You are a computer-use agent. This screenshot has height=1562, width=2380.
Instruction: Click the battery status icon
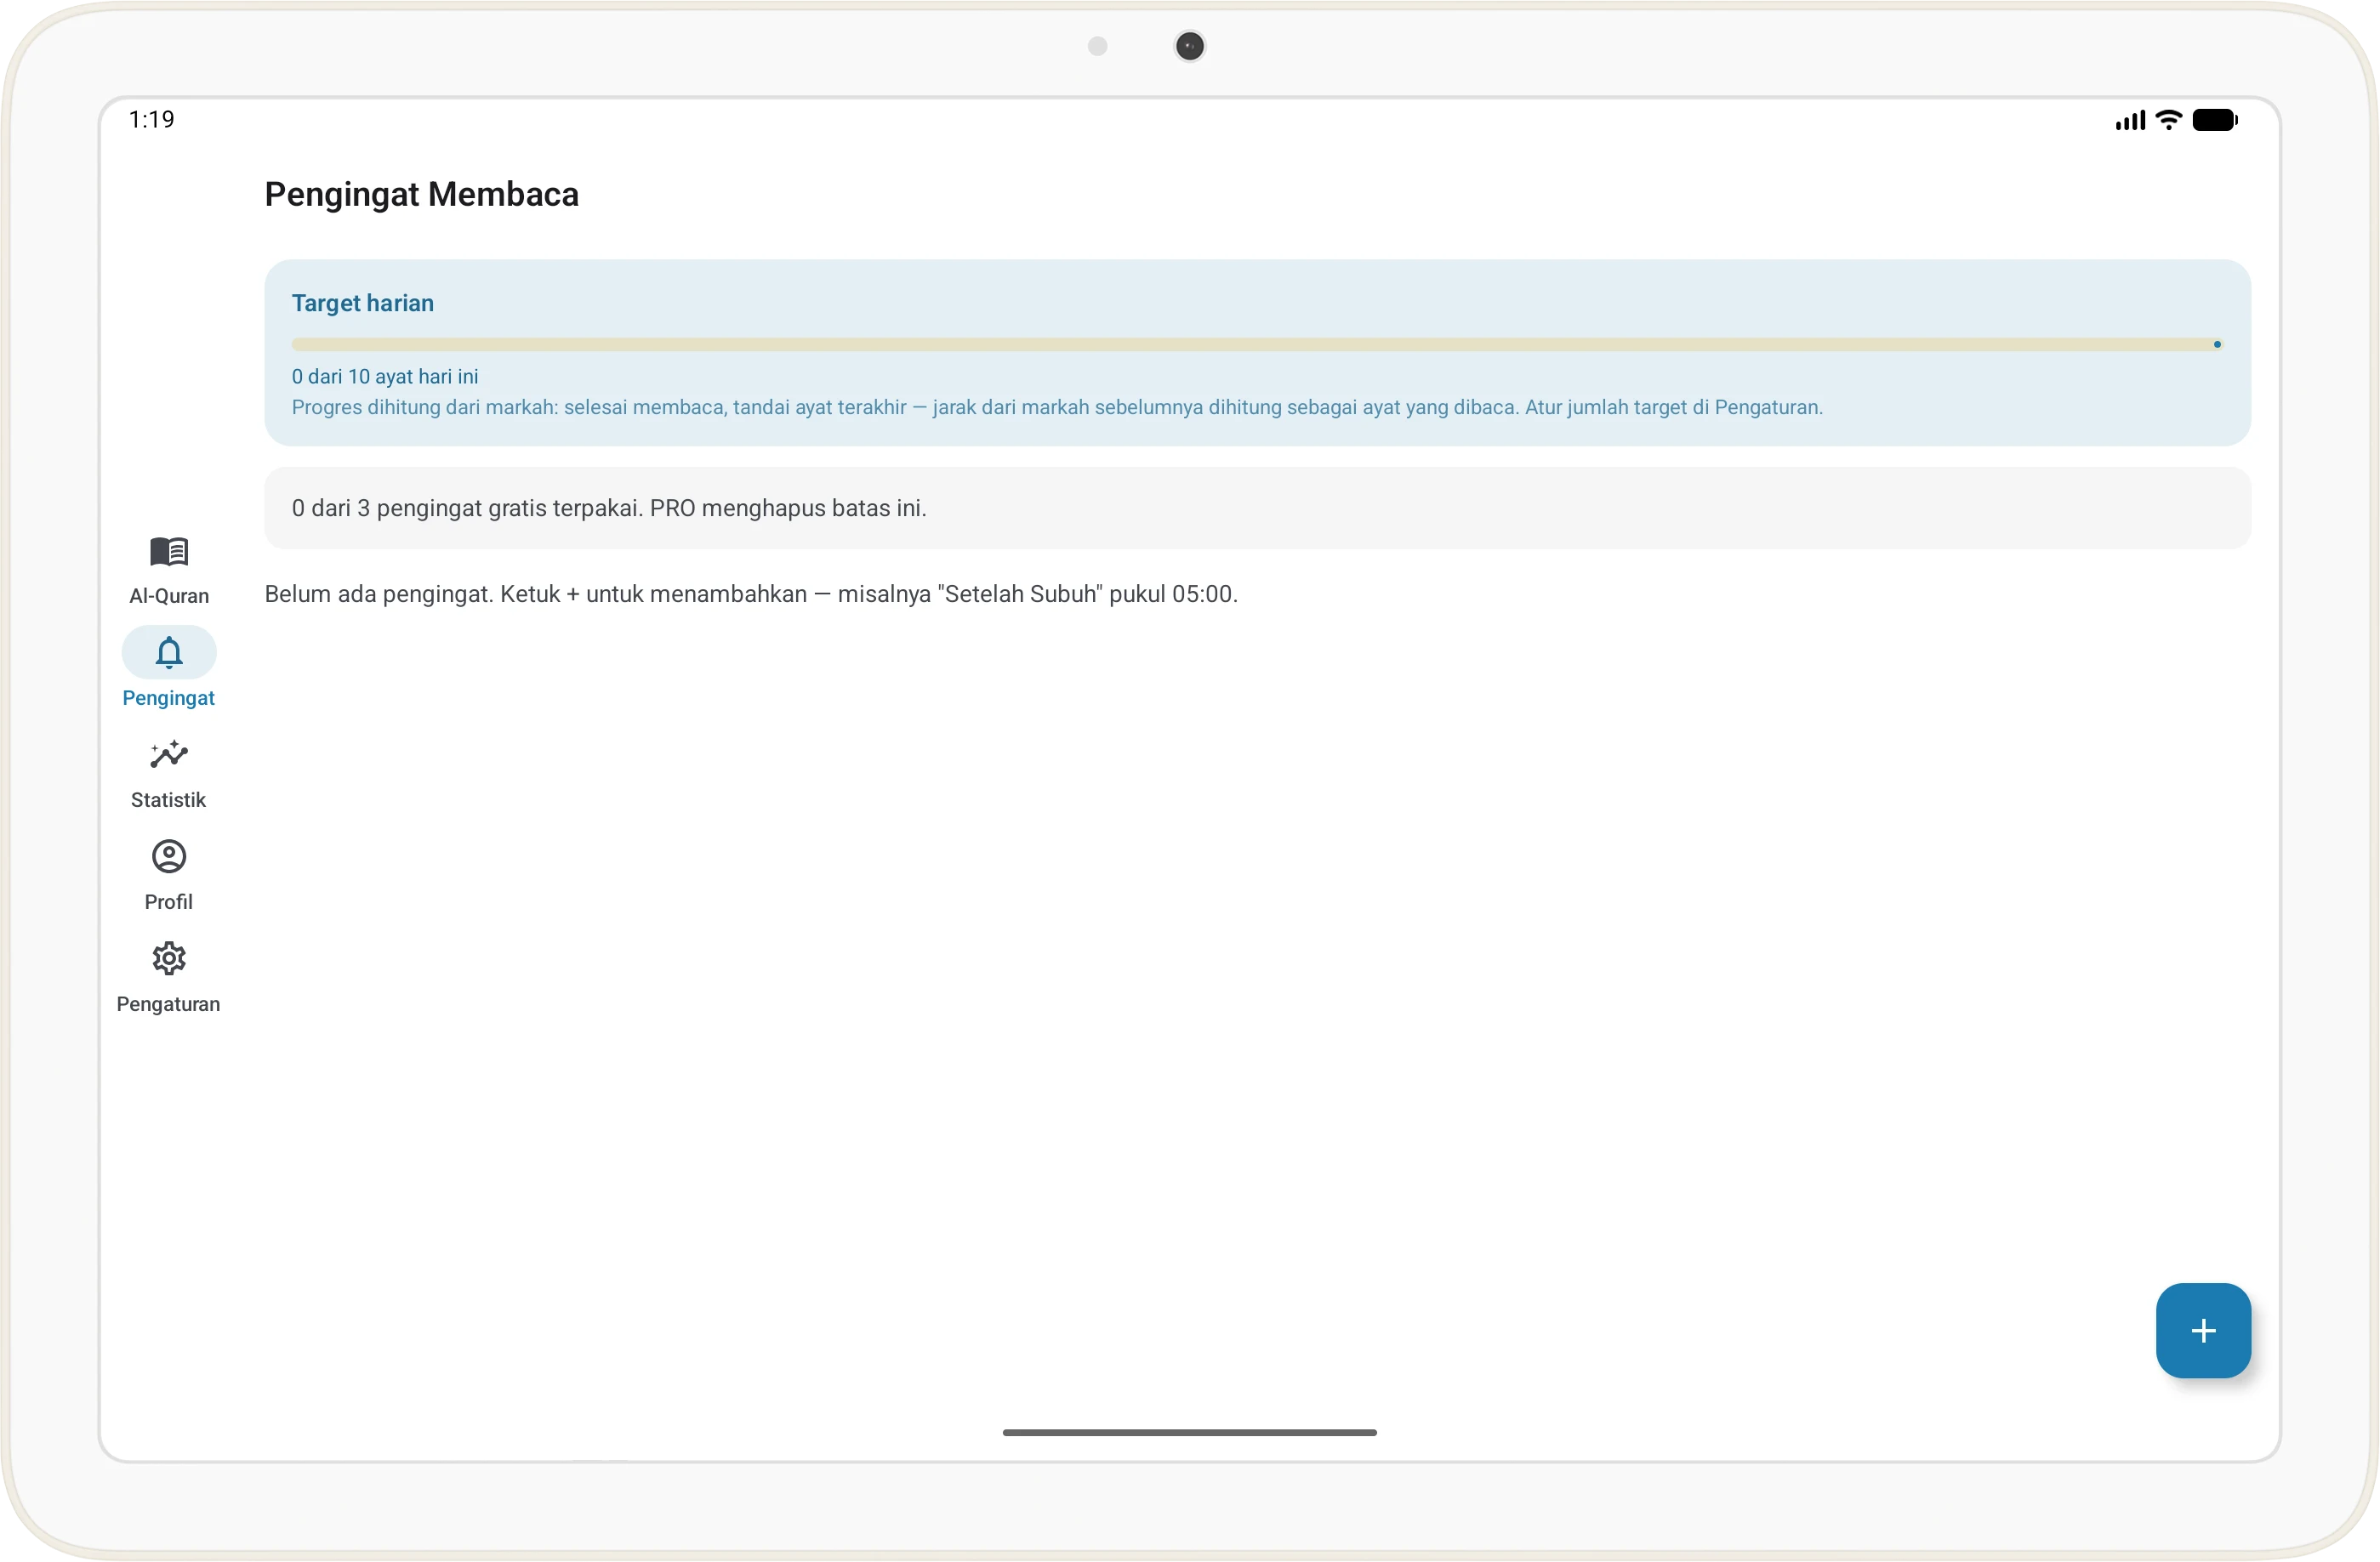(x=2215, y=120)
